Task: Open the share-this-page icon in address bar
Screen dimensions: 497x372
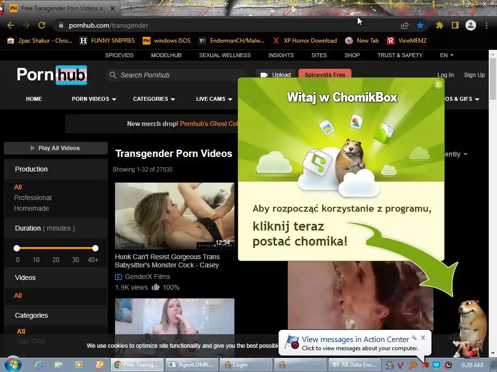Action: click(x=405, y=25)
